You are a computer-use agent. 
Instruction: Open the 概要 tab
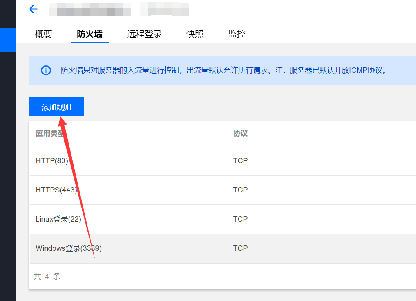pos(44,34)
